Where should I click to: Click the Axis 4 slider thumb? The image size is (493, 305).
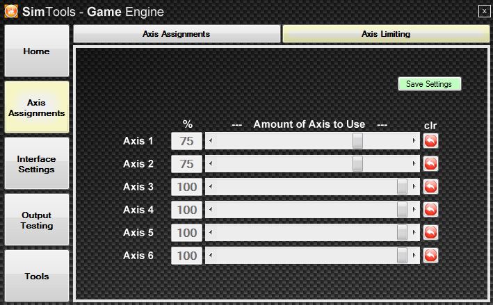(x=402, y=210)
